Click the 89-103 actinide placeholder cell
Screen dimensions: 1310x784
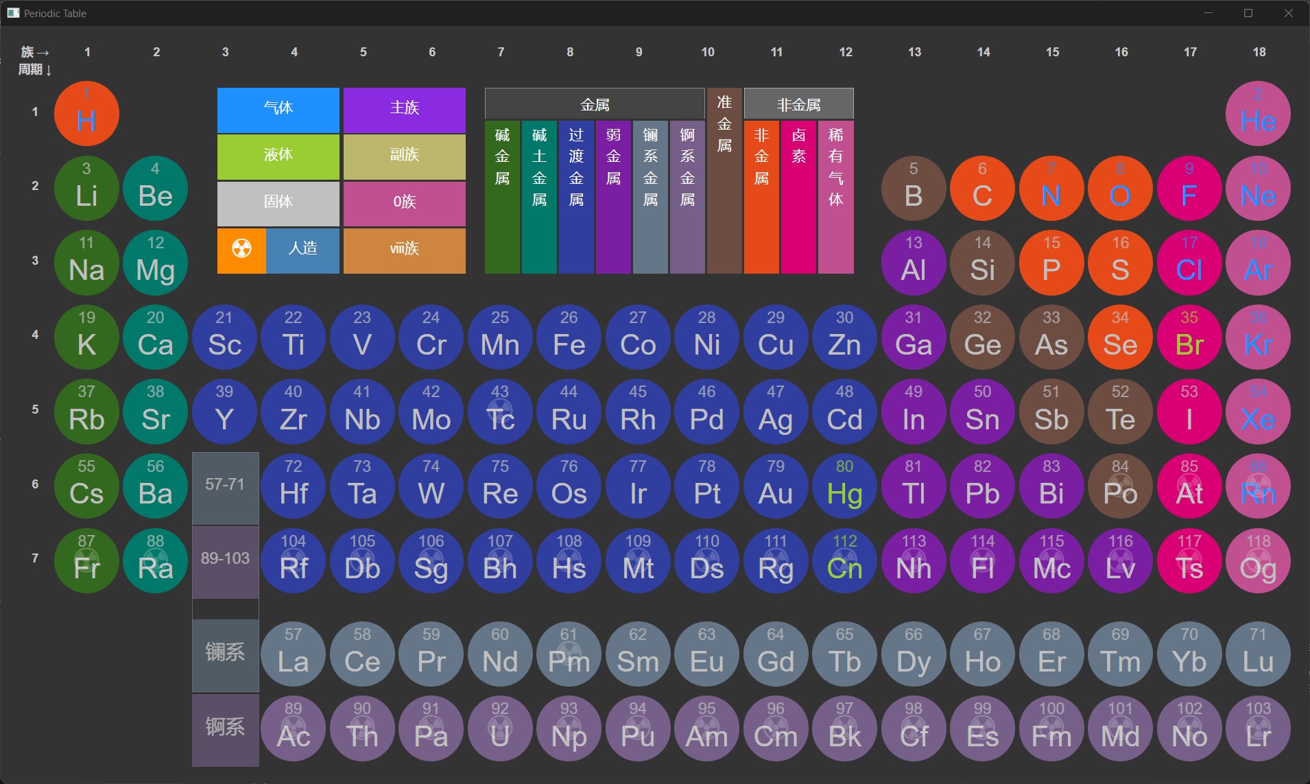click(225, 562)
